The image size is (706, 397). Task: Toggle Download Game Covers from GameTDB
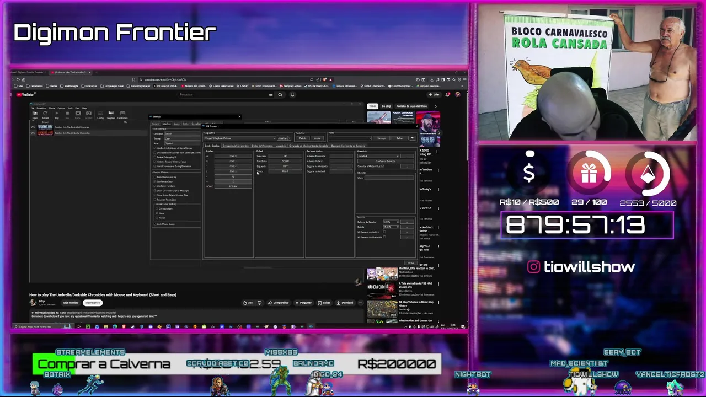(155, 153)
